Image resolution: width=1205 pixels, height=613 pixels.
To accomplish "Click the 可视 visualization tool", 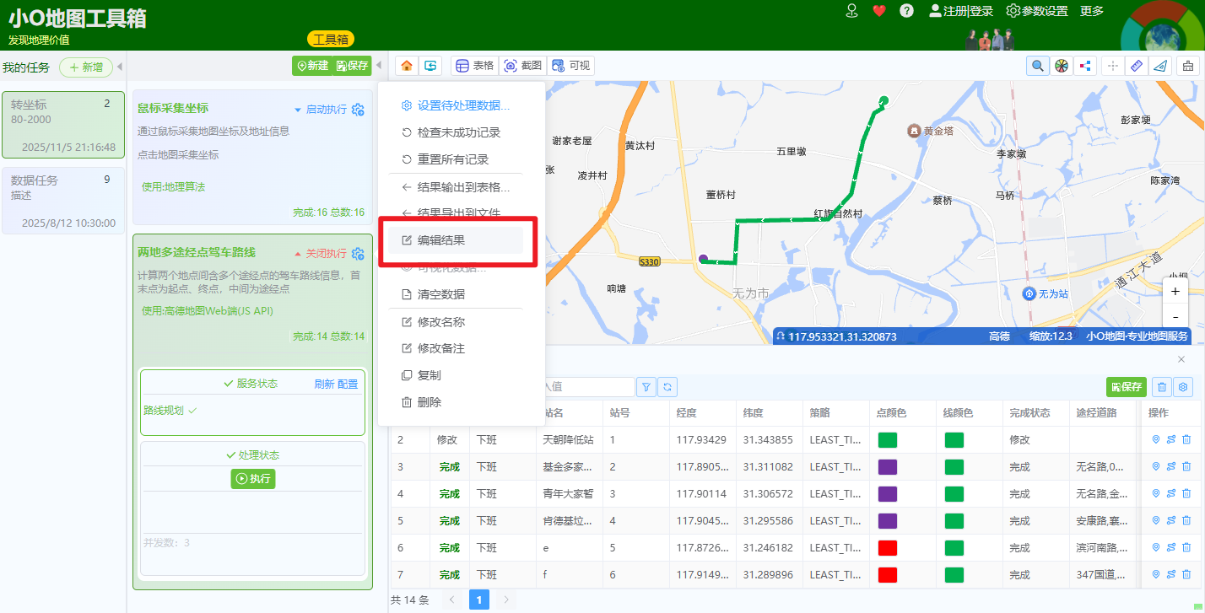I will tap(571, 66).
